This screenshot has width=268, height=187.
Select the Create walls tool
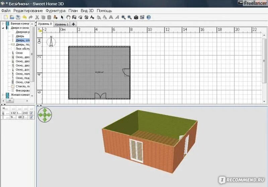point(74,17)
